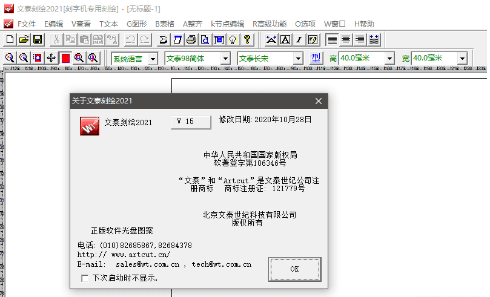Click the www.artcut.cn website address text
The image size is (490, 297).
[x=141, y=255]
